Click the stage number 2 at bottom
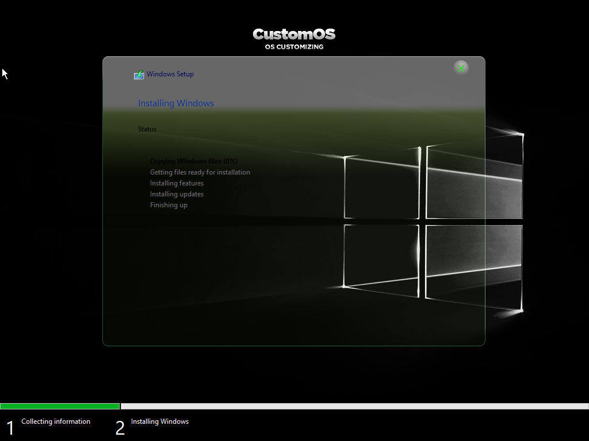 (x=120, y=428)
